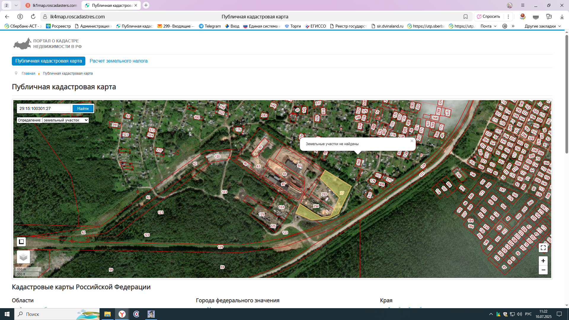Focus the cadastral number input field

pyautogui.click(x=44, y=108)
